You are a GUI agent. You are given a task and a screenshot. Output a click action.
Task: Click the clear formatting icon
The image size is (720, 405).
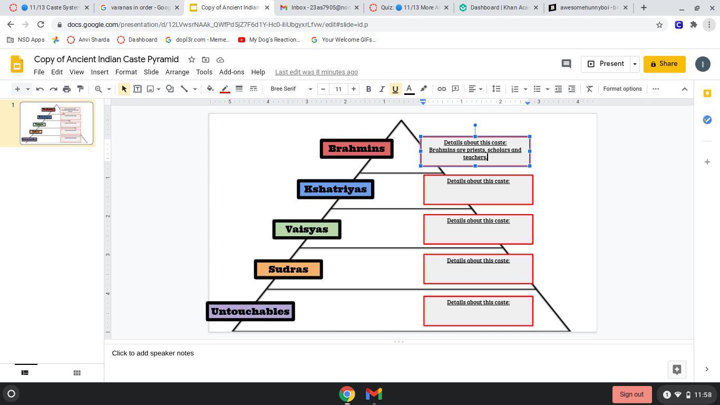(x=590, y=89)
